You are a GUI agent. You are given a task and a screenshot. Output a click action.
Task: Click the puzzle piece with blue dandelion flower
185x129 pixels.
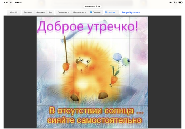coord(120,50)
